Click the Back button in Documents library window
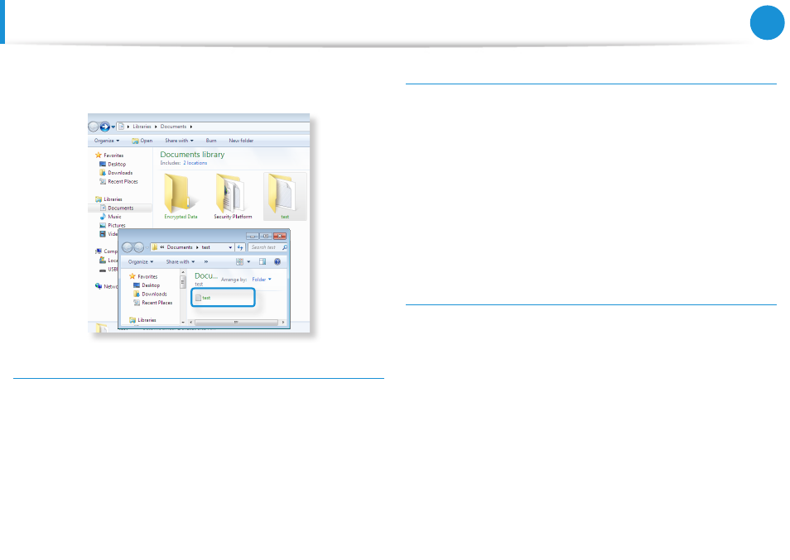The image size is (790, 560). [x=94, y=127]
